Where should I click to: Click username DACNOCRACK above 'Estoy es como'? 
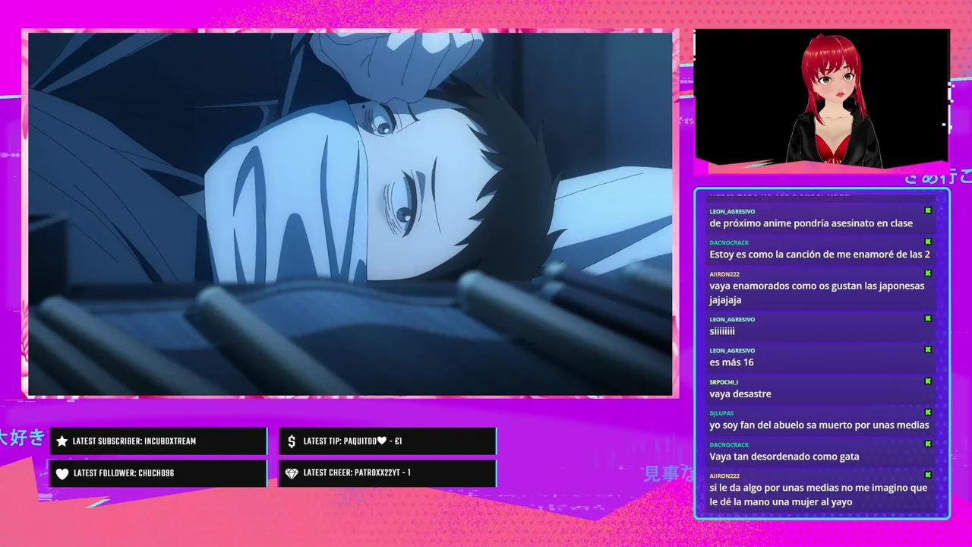coord(729,242)
